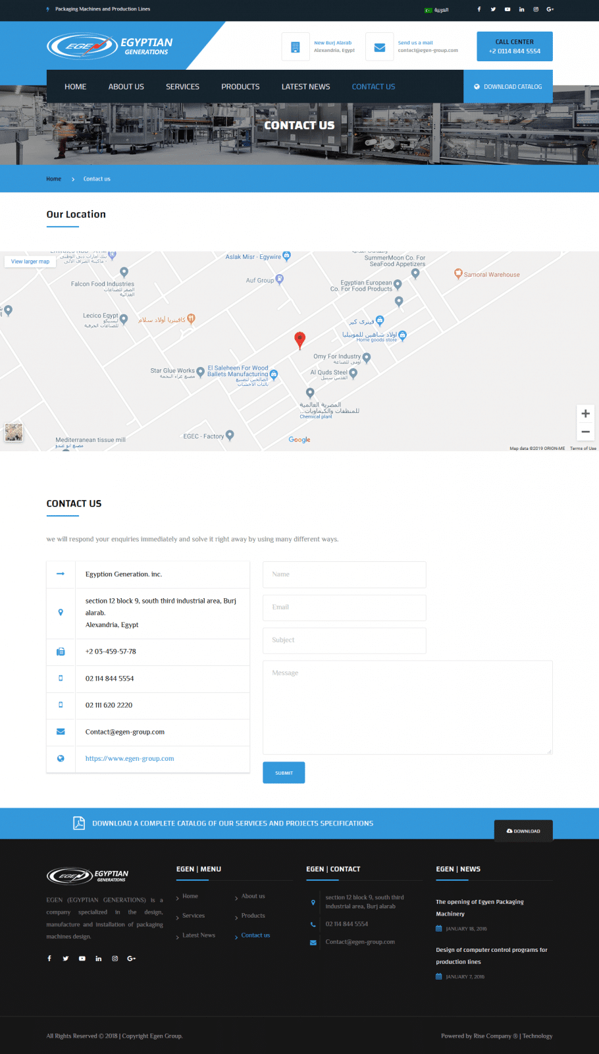Open PRODUCTS in the main navigation
Screen dimensions: 599x1054
click(x=240, y=87)
